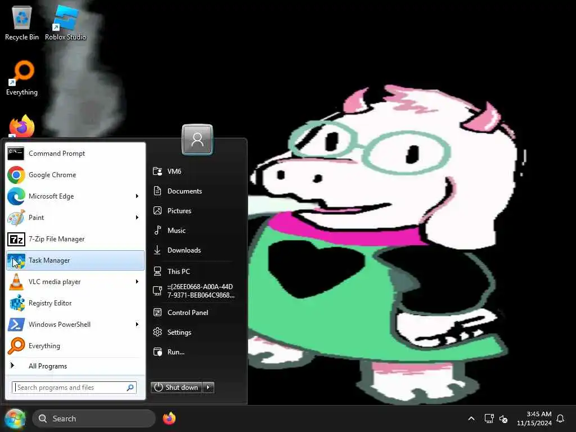Launch Google Chrome from start menu
576x432 pixels.
(75, 175)
